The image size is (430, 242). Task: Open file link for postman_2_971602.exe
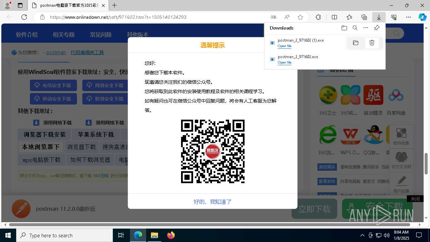pos(285,63)
